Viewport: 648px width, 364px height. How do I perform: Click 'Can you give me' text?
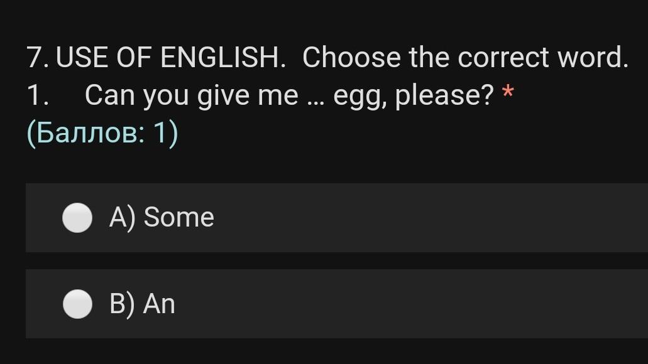[x=190, y=96]
